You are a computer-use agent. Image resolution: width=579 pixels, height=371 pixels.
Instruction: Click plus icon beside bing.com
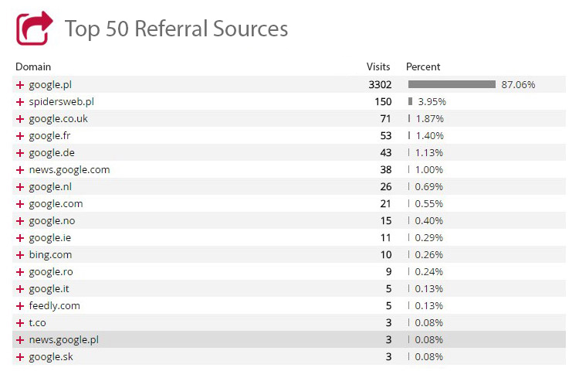point(20,255)
